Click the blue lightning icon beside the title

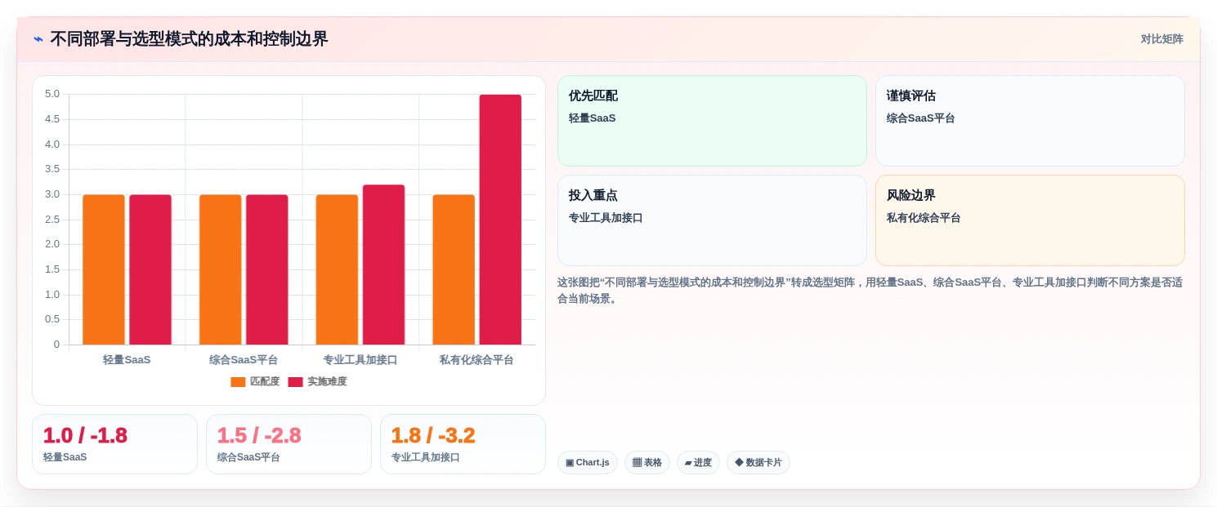[38, 39]
